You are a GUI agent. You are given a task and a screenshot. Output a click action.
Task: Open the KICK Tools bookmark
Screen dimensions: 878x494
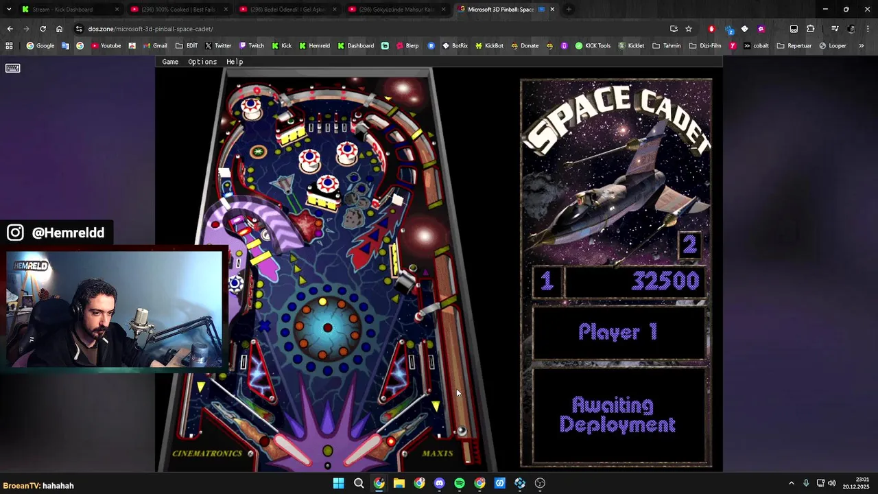coord(593,46)
